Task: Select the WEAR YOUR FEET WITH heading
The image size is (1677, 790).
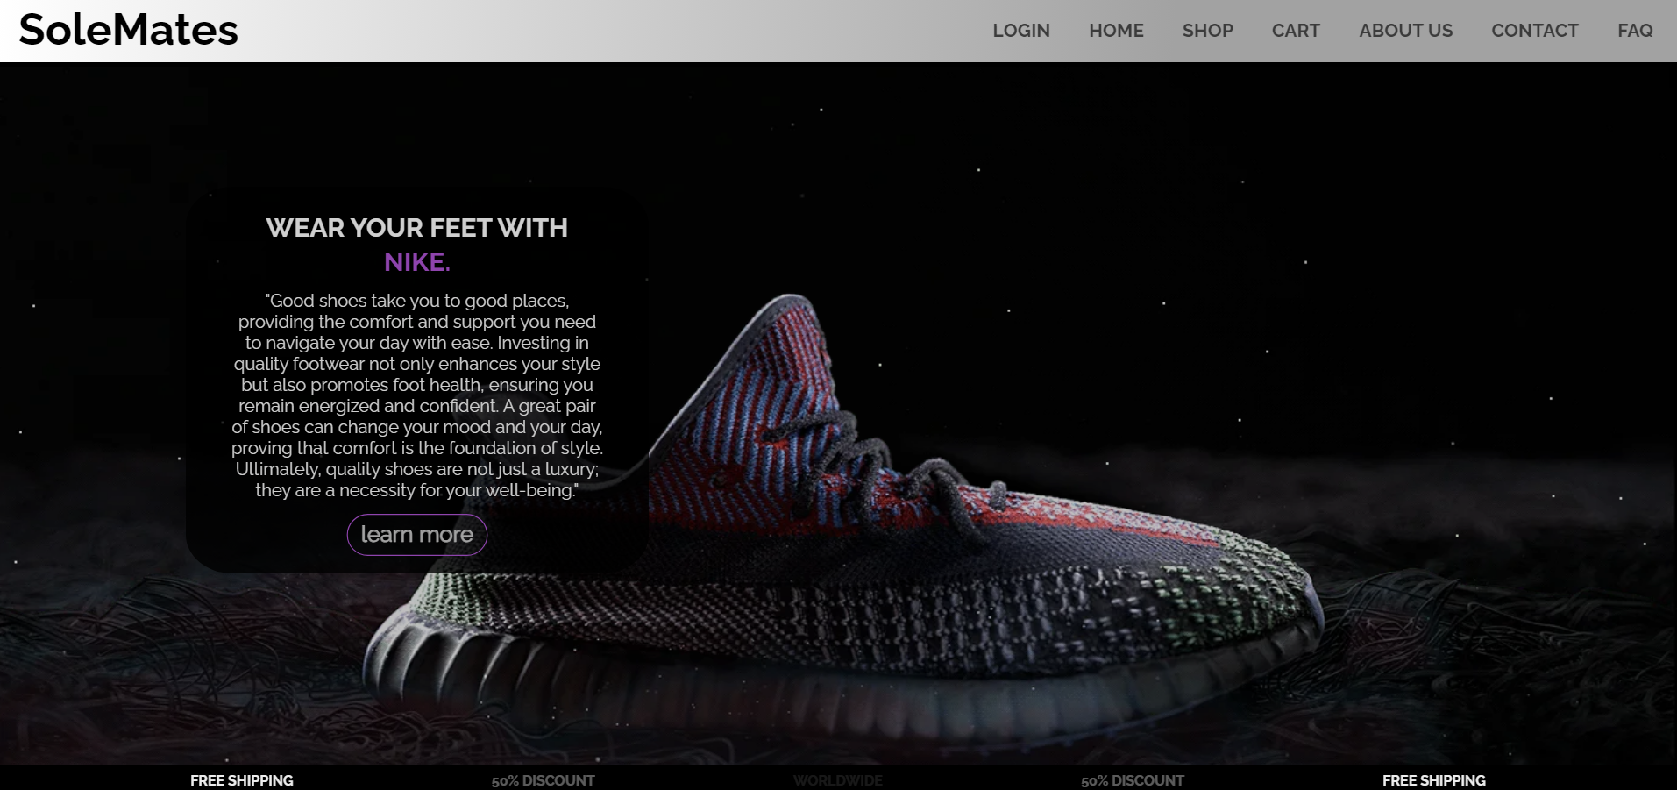Action: [417, 228]
